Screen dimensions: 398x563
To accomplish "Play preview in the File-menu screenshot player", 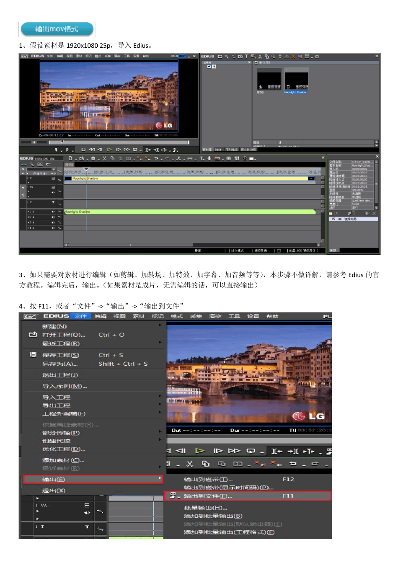I will (x=200, y=451).
